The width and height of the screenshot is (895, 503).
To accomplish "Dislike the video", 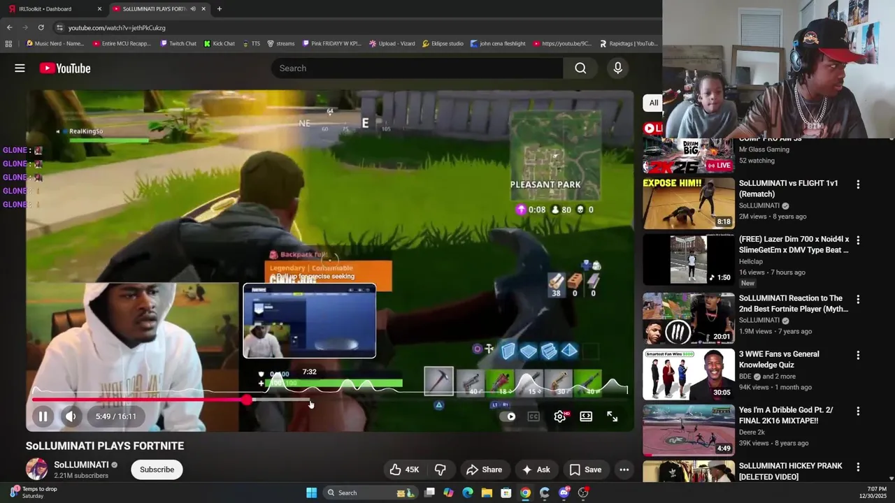I will pyautogui.click(x=441, y=469).
